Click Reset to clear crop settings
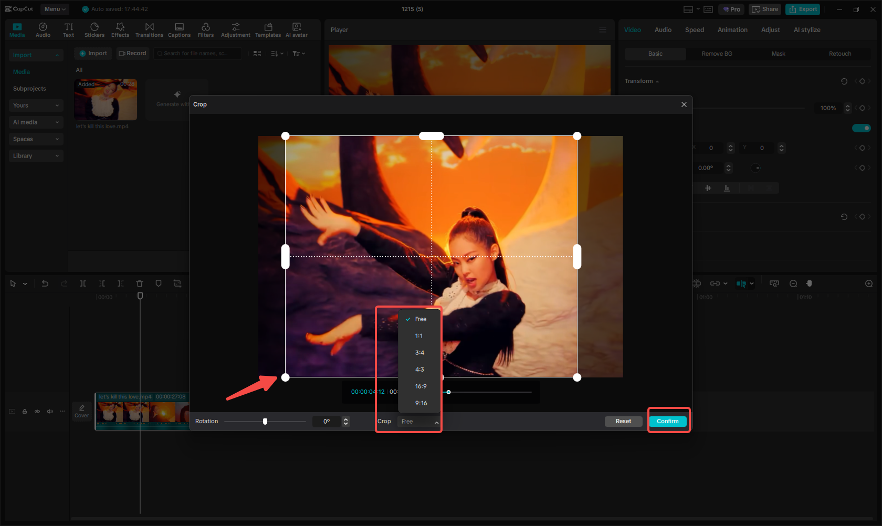 pos(623,421)
